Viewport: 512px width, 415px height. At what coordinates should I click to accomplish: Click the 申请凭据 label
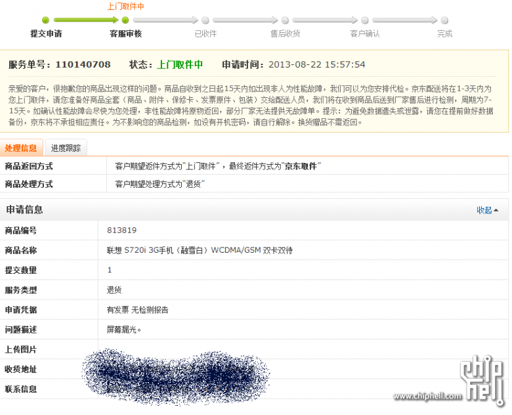(20, 310)
